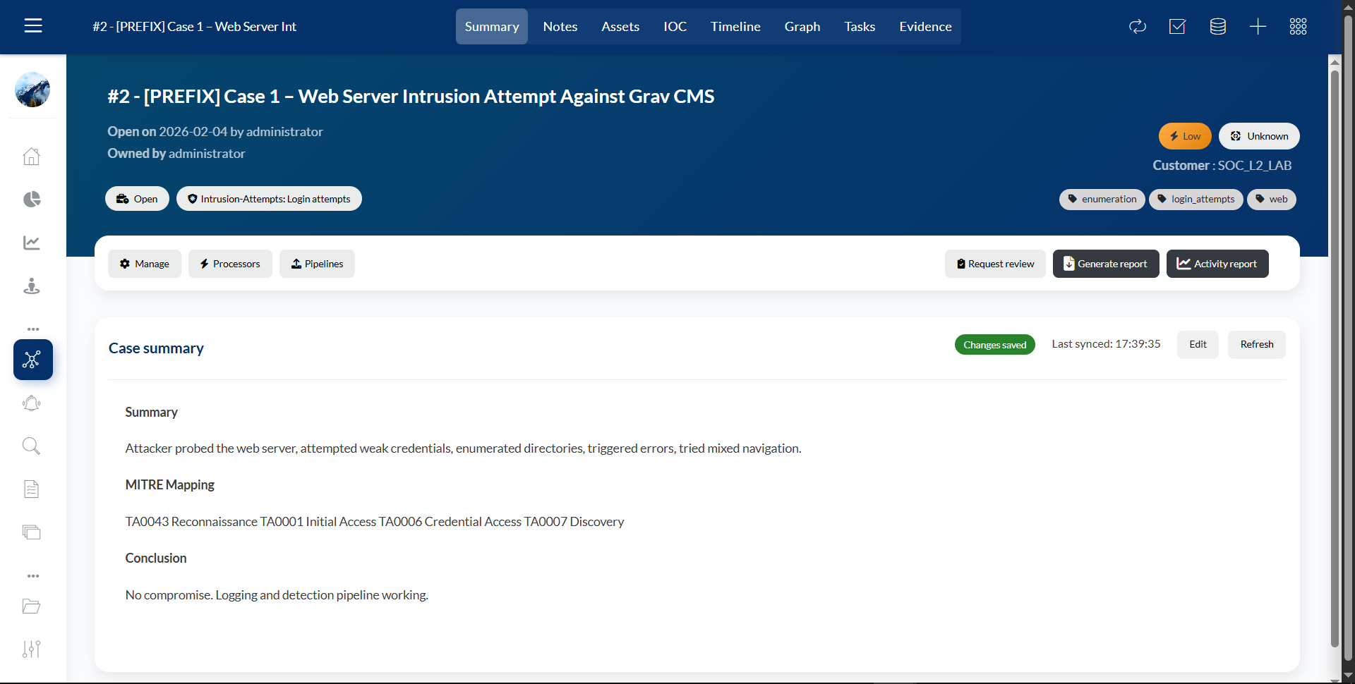Click the database icon in top bar
This screenshot has height=684, width=1355.
pyautogui.click(x=1217, y=27)
